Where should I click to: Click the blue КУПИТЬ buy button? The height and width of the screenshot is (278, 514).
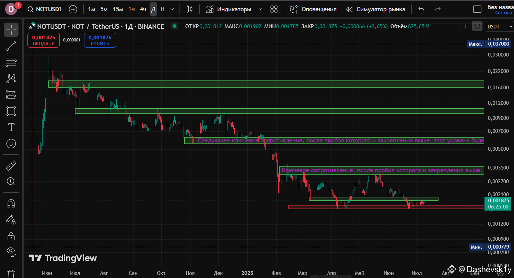[x=100, y=40]
